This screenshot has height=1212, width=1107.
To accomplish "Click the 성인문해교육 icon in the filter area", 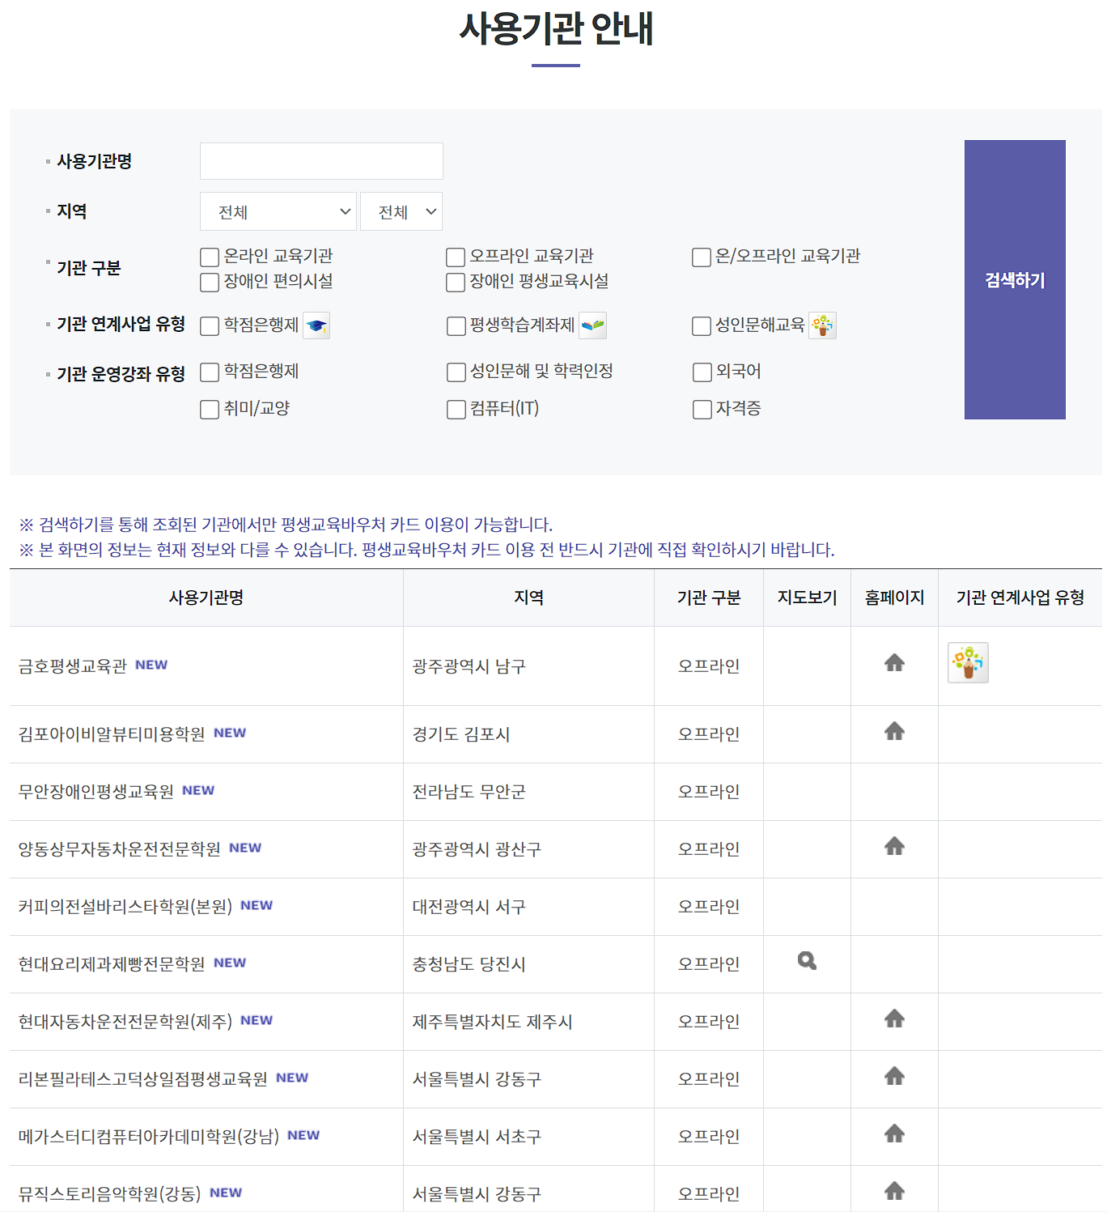I will tap(823, 325).
